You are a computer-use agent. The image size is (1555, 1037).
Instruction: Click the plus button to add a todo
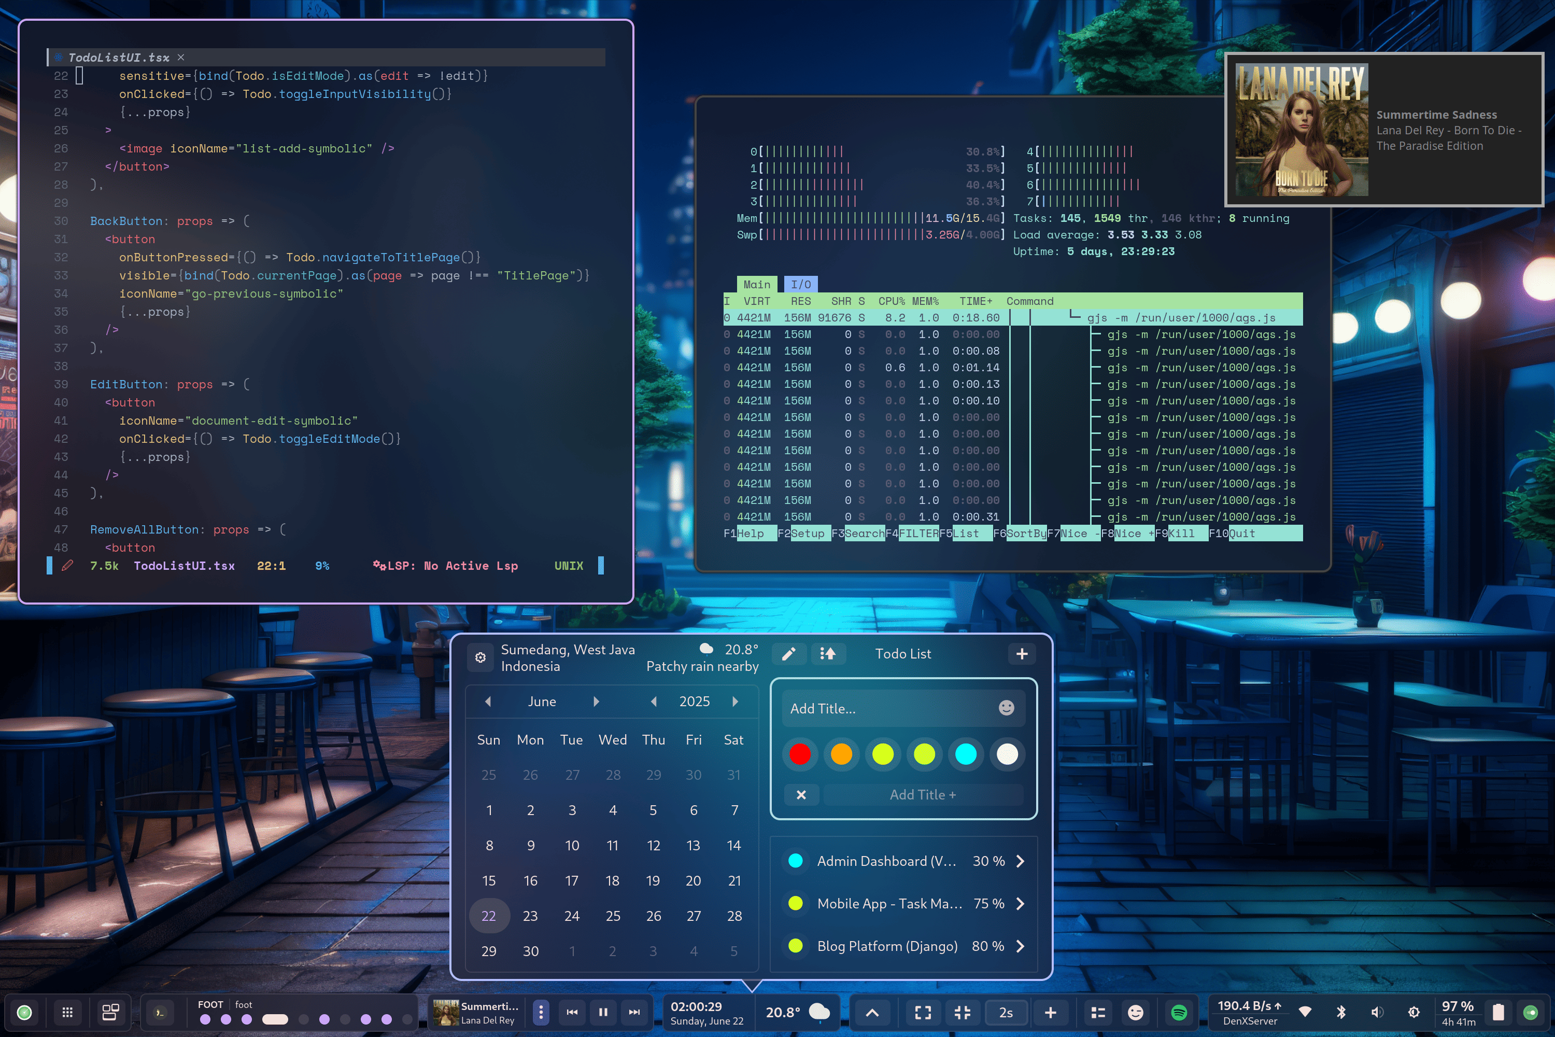coord(1022,654)
